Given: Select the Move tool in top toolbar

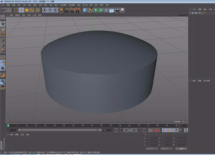Looking at the screenshot, I should click(x=21, y=10).
